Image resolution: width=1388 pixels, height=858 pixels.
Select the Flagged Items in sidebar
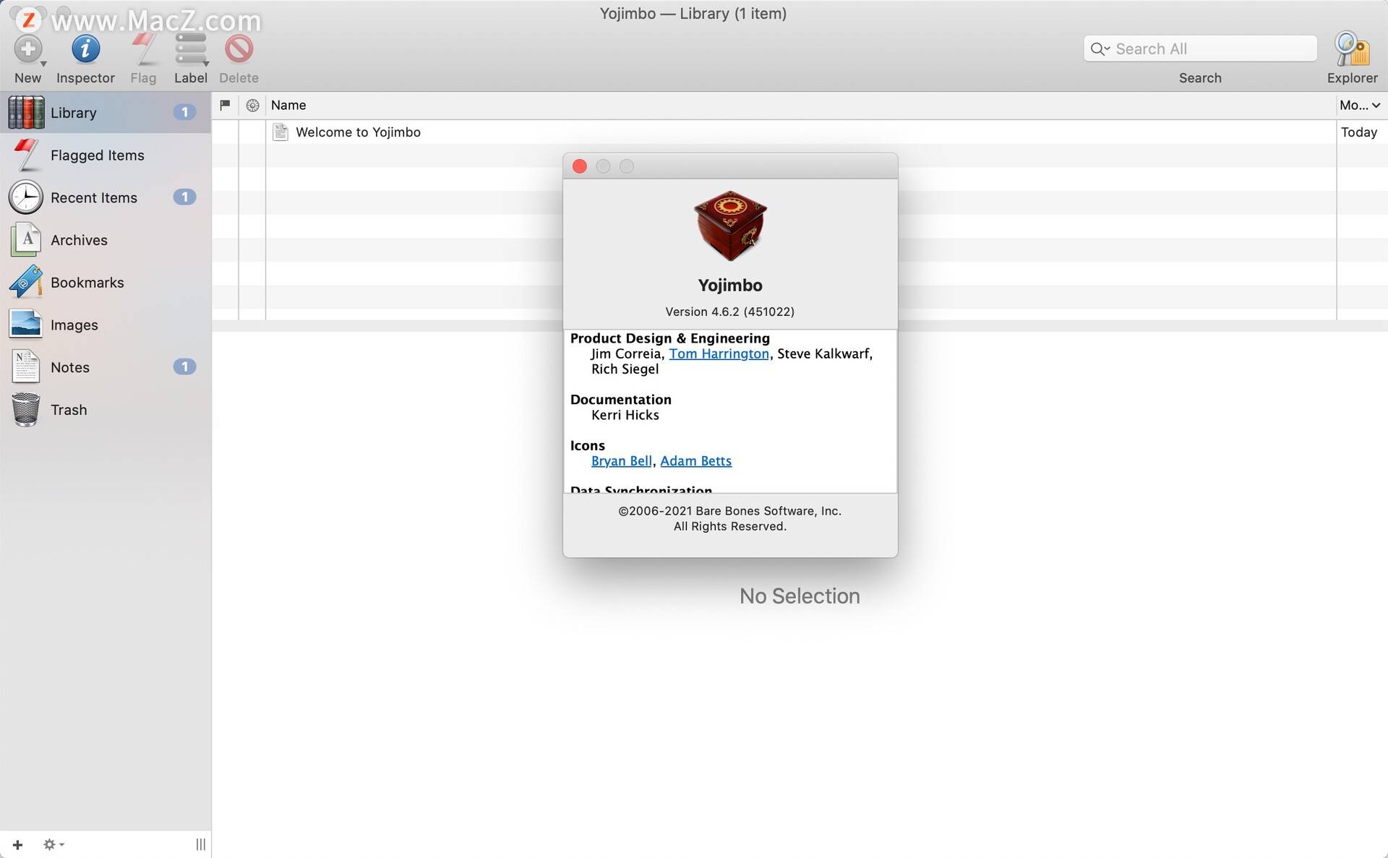[97, 155]
